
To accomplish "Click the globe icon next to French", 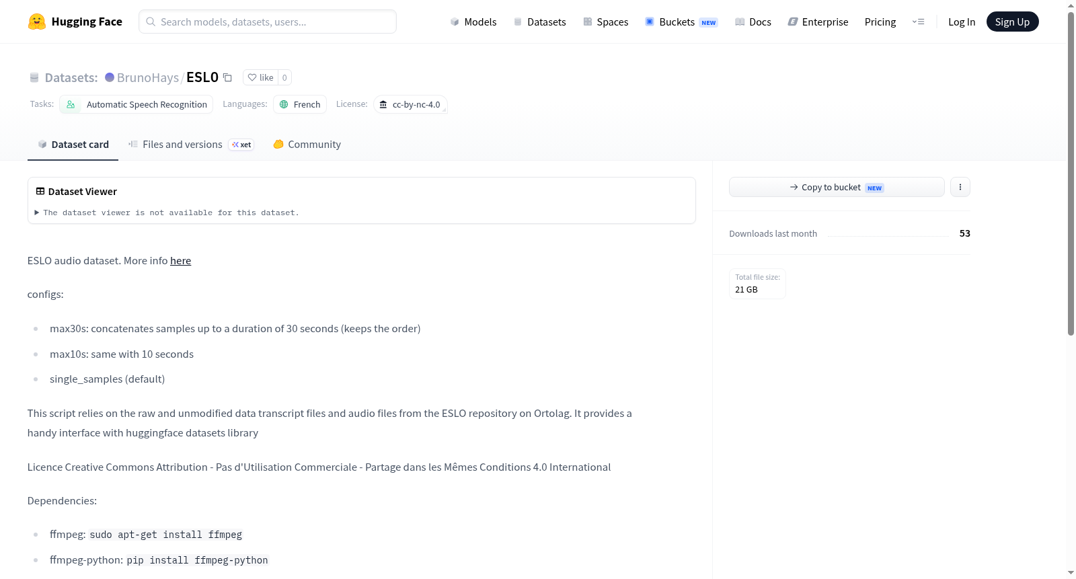I will 284,104.
